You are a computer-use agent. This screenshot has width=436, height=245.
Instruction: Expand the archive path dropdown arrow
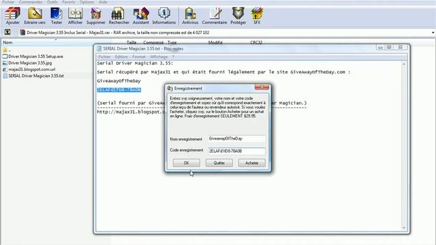(433, 33)
